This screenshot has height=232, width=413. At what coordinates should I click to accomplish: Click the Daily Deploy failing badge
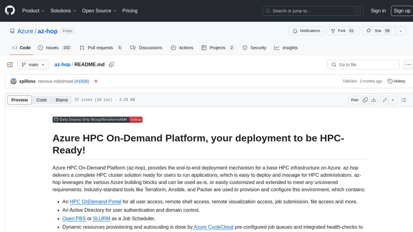(97, 120)
